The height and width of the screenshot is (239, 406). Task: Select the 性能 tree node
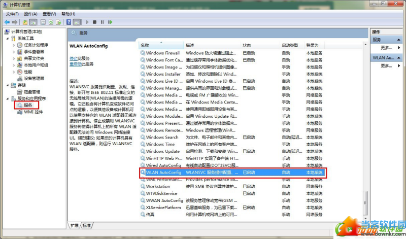point(28,72)
